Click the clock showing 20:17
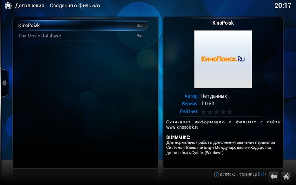The width and height of the screenshot is (296, 185). click(x=283, y=6)
